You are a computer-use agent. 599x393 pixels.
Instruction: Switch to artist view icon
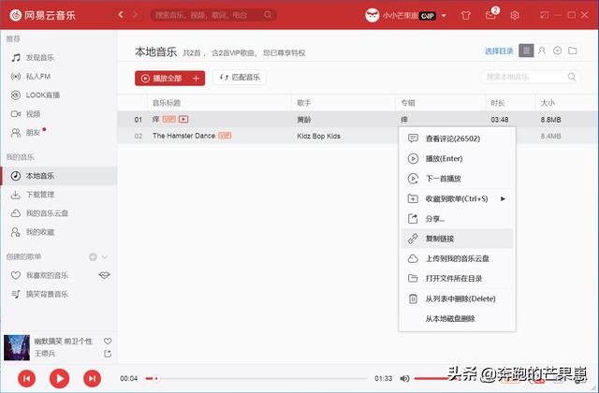click(x=542, y=51)
